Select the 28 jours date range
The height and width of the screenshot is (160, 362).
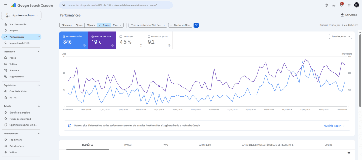pyautogui.click(x=90, y=25)
